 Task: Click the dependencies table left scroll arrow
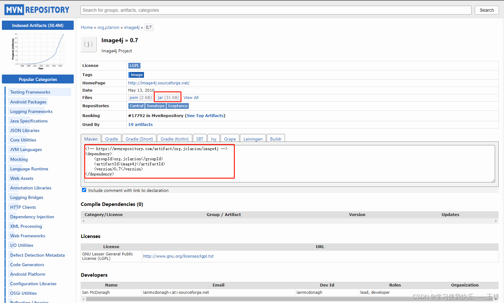coord(83,221)
